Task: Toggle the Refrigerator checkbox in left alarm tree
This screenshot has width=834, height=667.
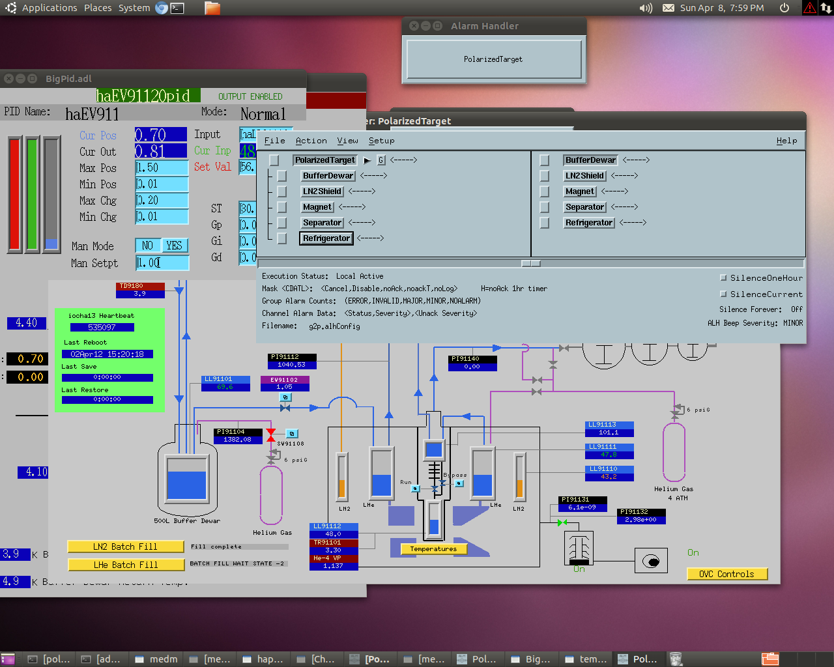Action: [x=282, y=238]
